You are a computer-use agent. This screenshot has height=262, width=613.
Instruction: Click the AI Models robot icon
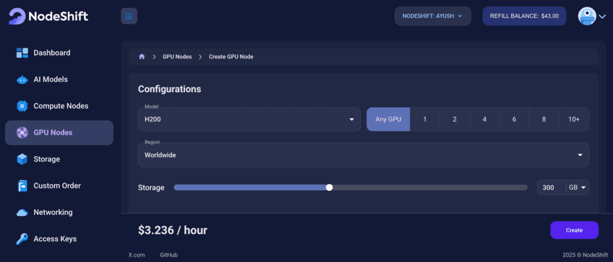click(x=22, y=80)
